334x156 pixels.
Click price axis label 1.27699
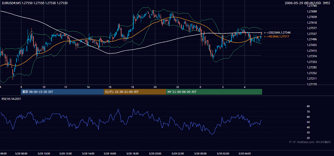[312, 11]
